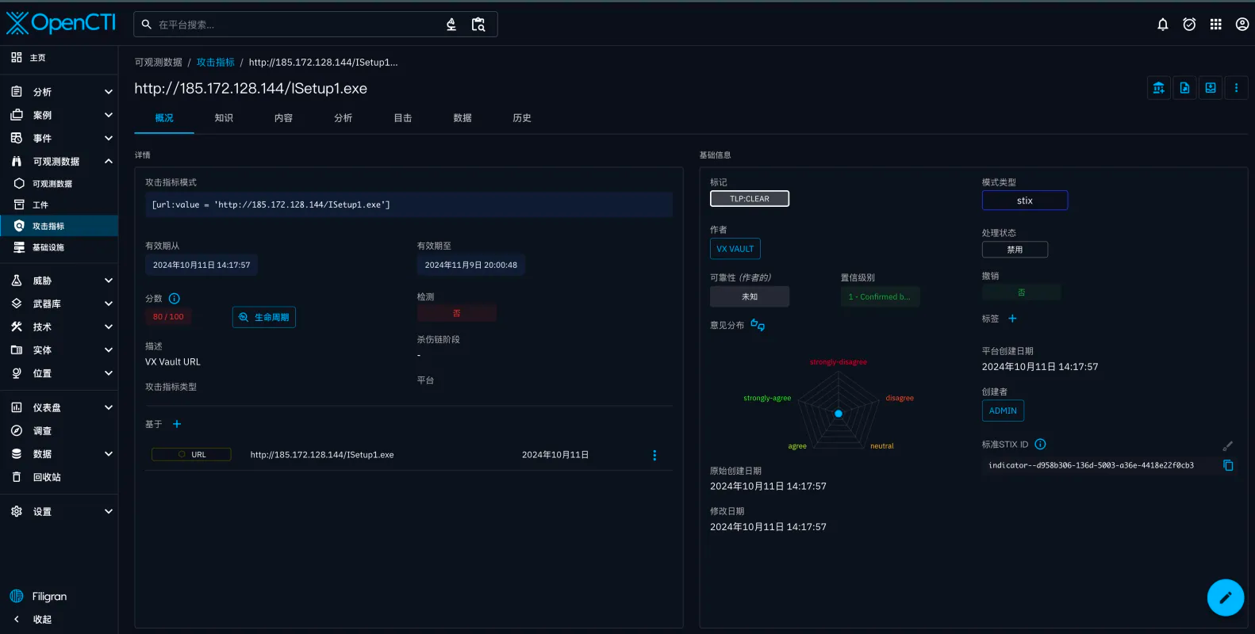This screenshot has height=634, width=1255.
Task: Copy the indicator STIX ID
Action: (x=1228, y=465)
